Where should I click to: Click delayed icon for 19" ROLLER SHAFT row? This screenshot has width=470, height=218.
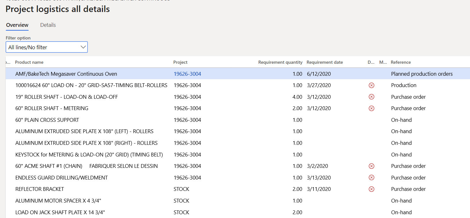coord(372,97)
